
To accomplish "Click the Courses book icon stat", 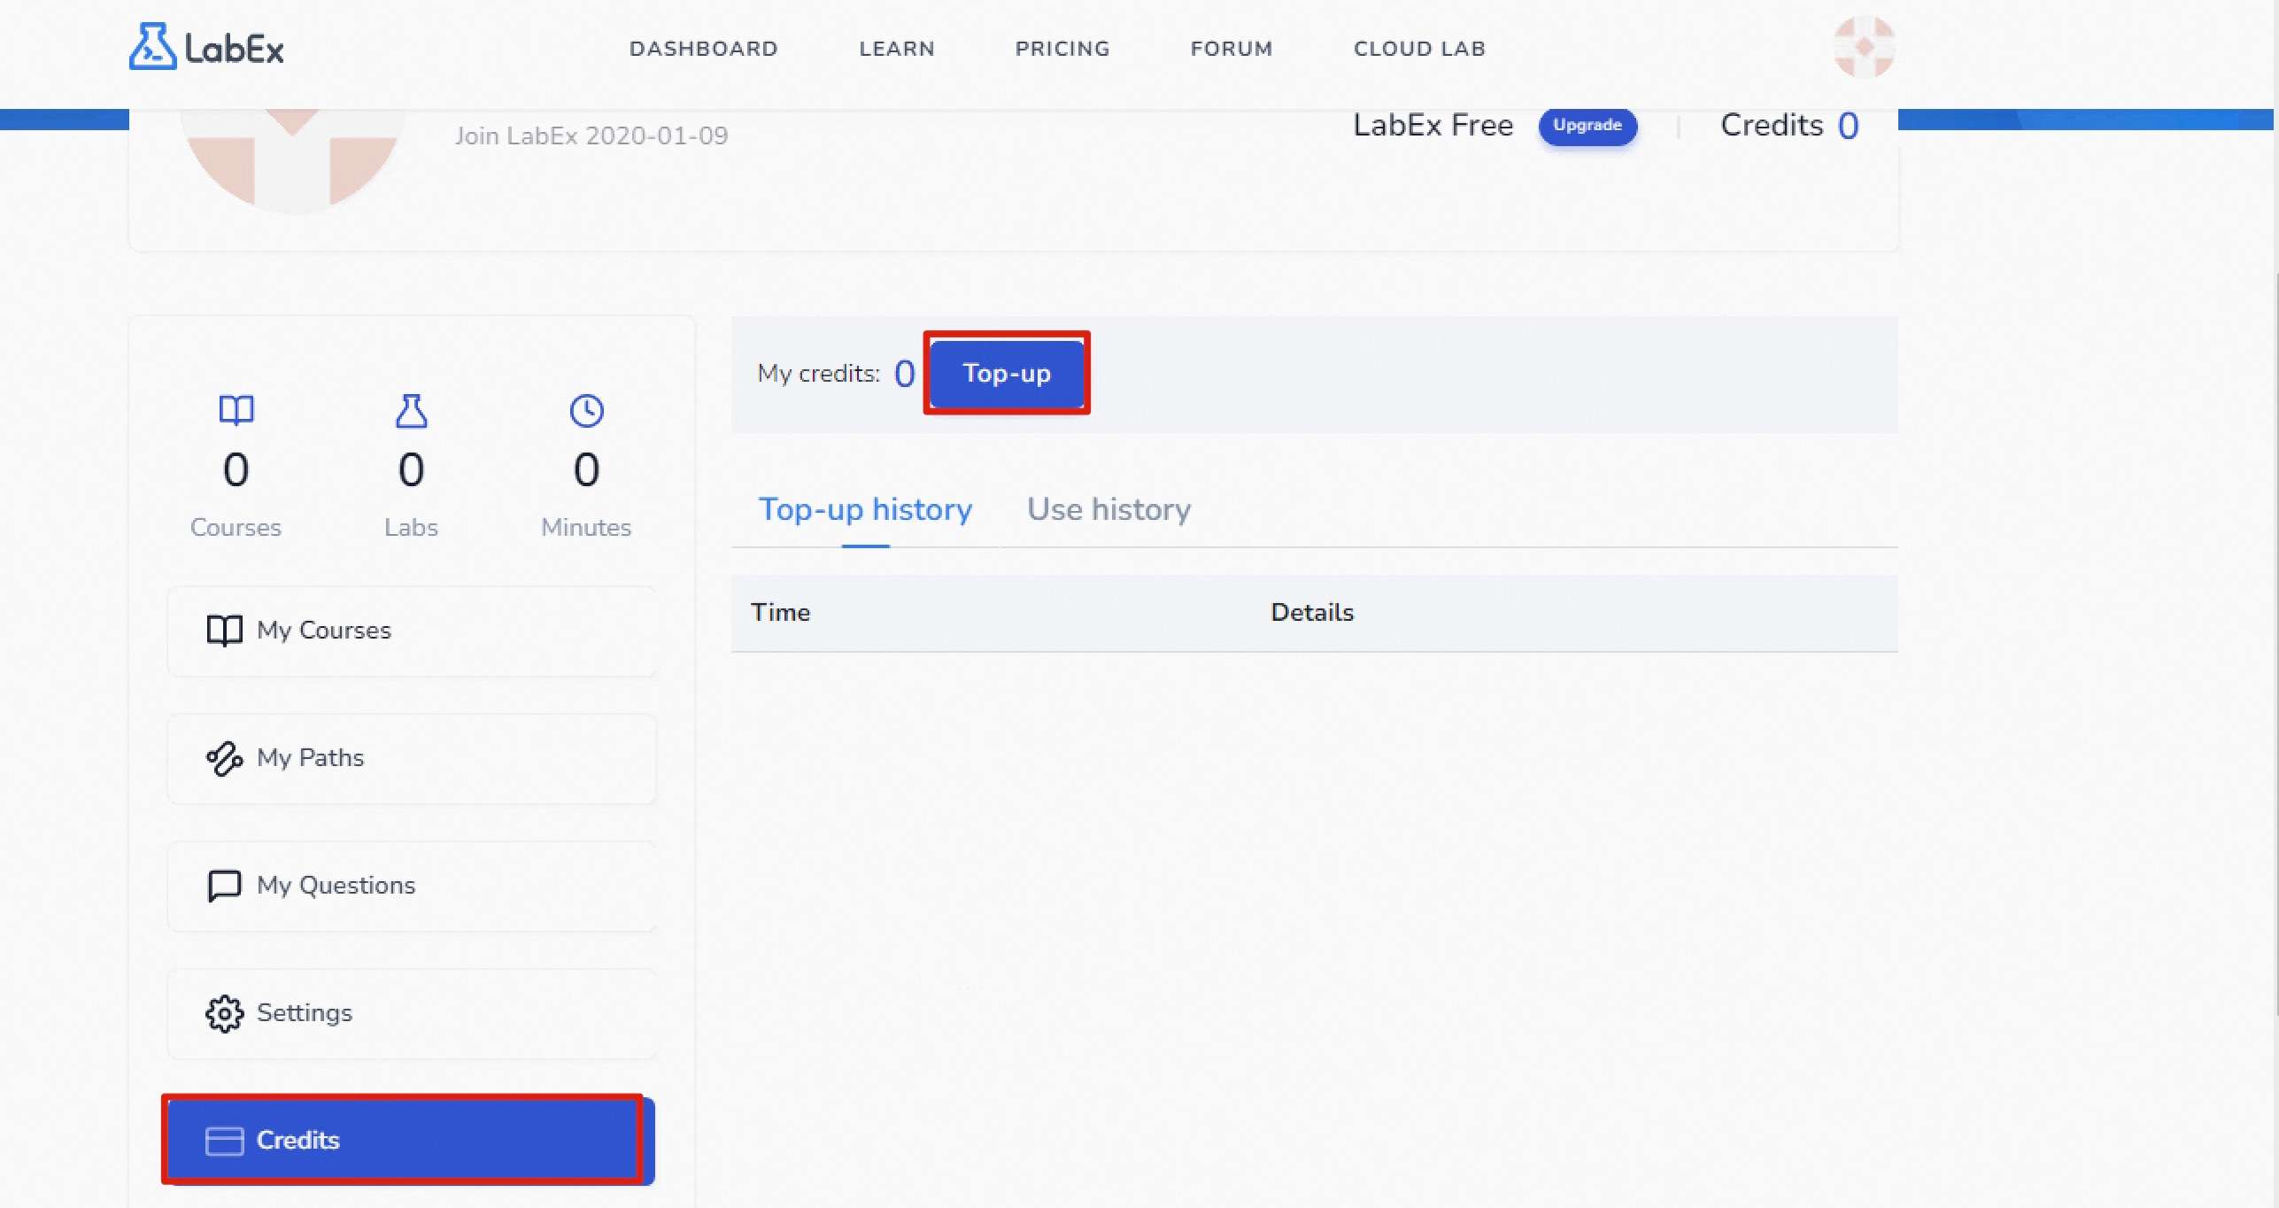I will (x=236, y=410).
